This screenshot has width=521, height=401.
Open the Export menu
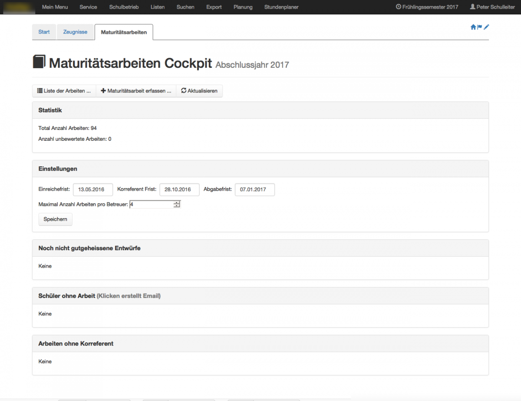(214, 7)
